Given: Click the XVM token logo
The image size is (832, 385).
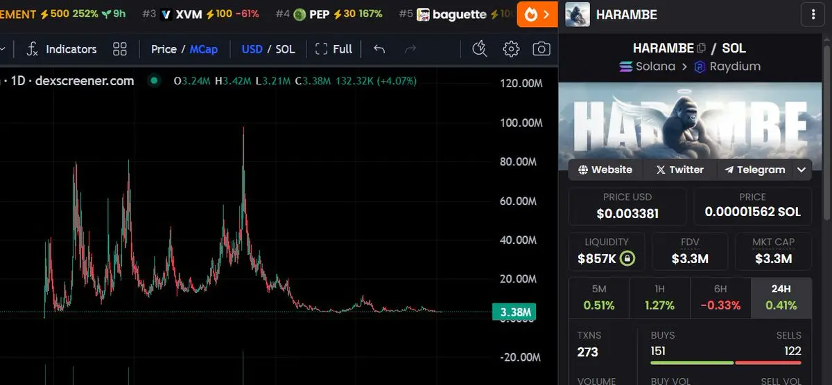Looking at the screenshot, I should (166, 15).
